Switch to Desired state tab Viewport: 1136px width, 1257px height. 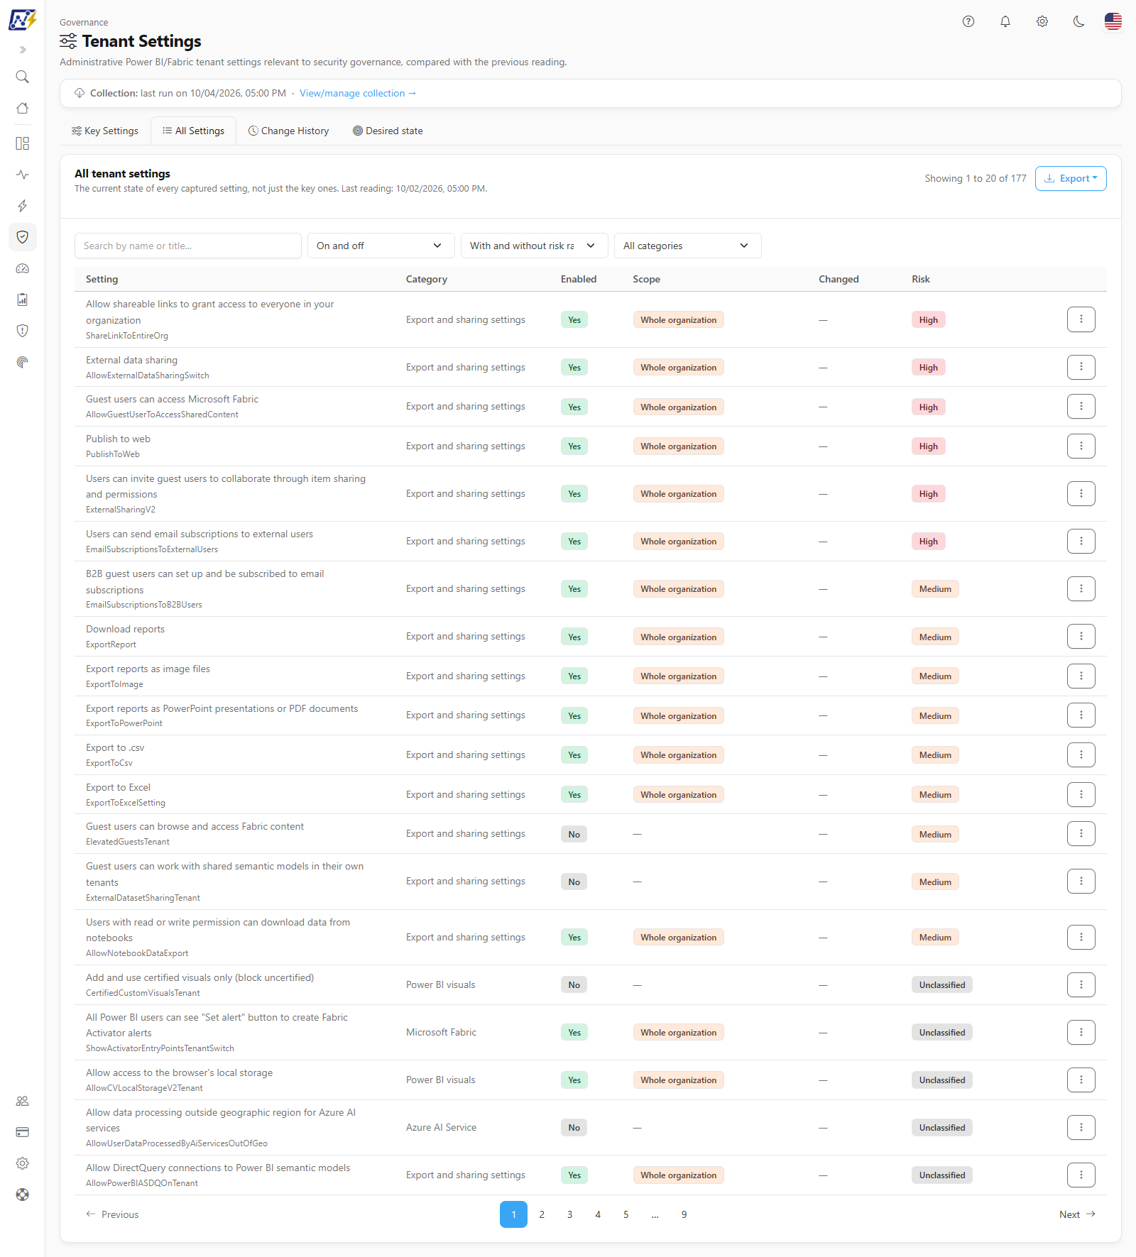pyautogui.click(x=388, y=131)
